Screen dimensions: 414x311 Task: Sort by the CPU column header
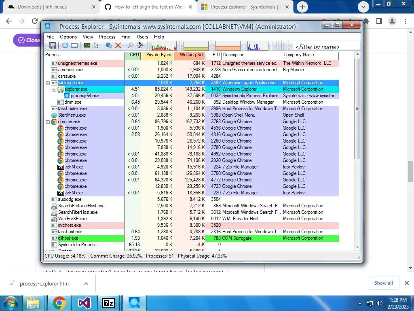coord(133,55)
